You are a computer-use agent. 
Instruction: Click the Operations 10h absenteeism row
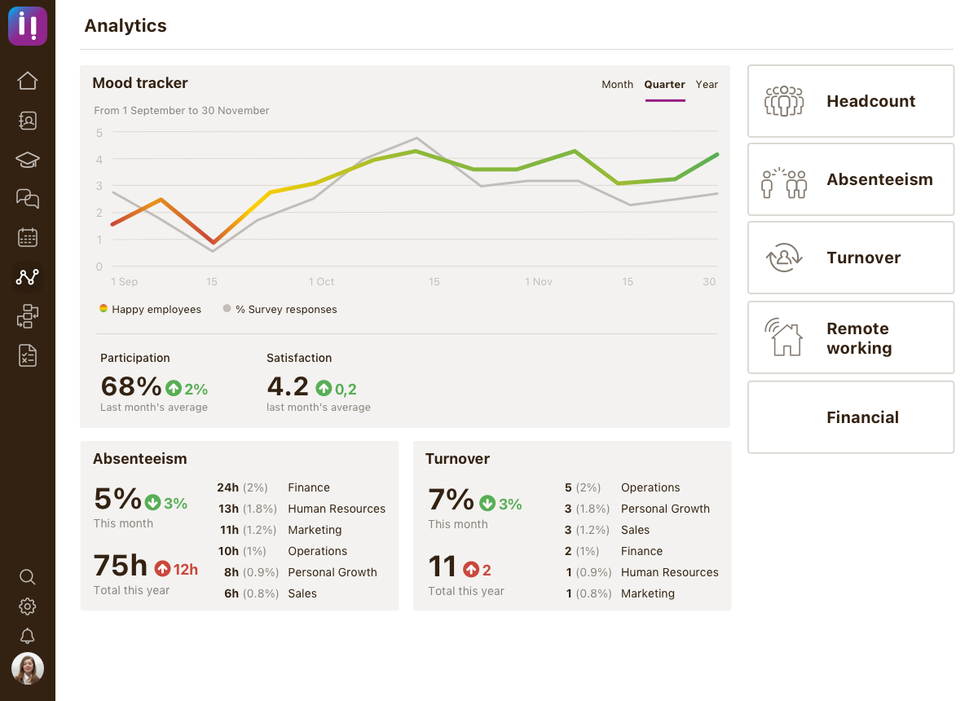pyautogui.click(x=302, y=551)
